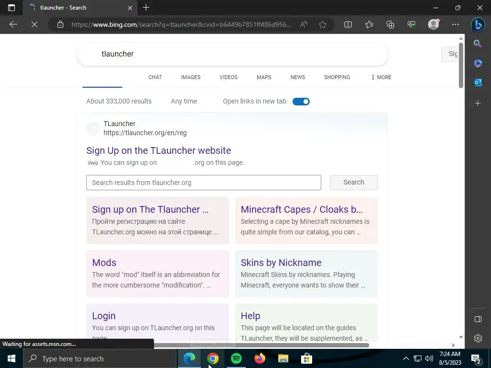
Task: Switch to the NEWS tab
Action: click(x=297, y=77)
